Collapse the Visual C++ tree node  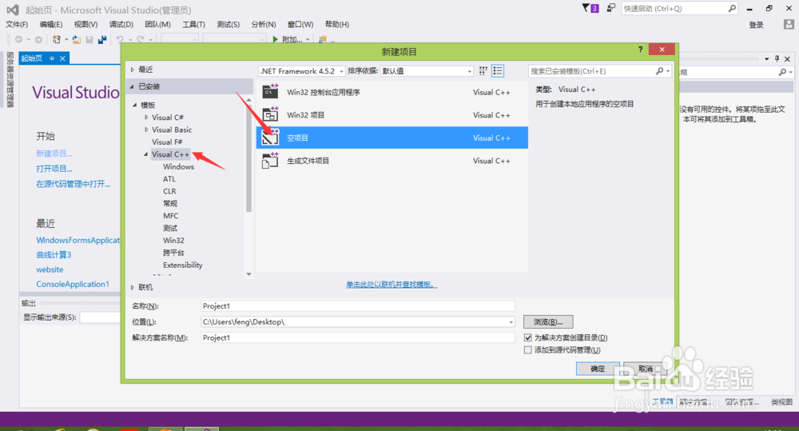(x=145, y=154)
